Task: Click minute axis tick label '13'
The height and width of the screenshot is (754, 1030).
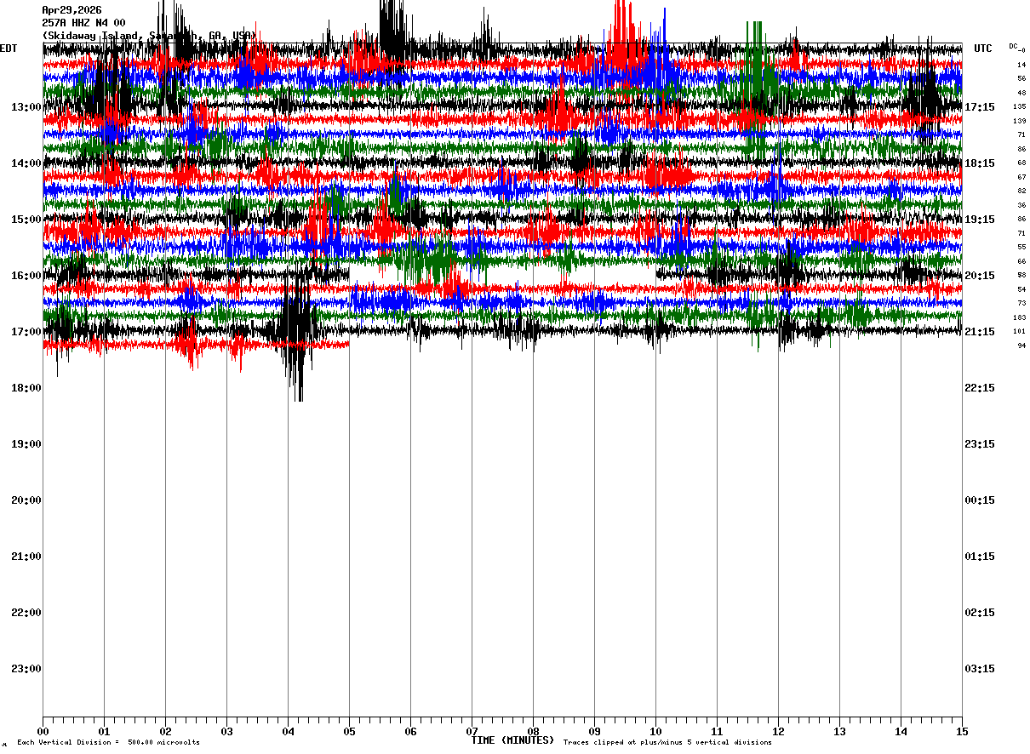Action: click(839, 731)
